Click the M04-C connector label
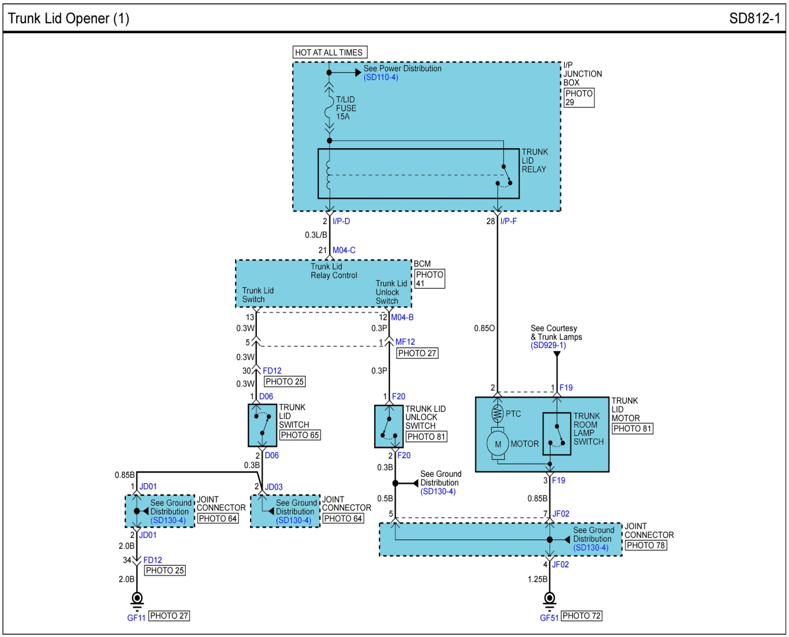Image resolution: width=789 pixels, height=637 pixels. [x=344, y=250]
